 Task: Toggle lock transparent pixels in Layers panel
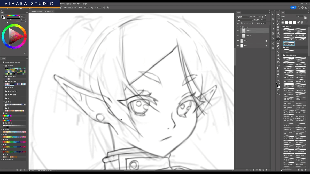(x=242, y=23)
